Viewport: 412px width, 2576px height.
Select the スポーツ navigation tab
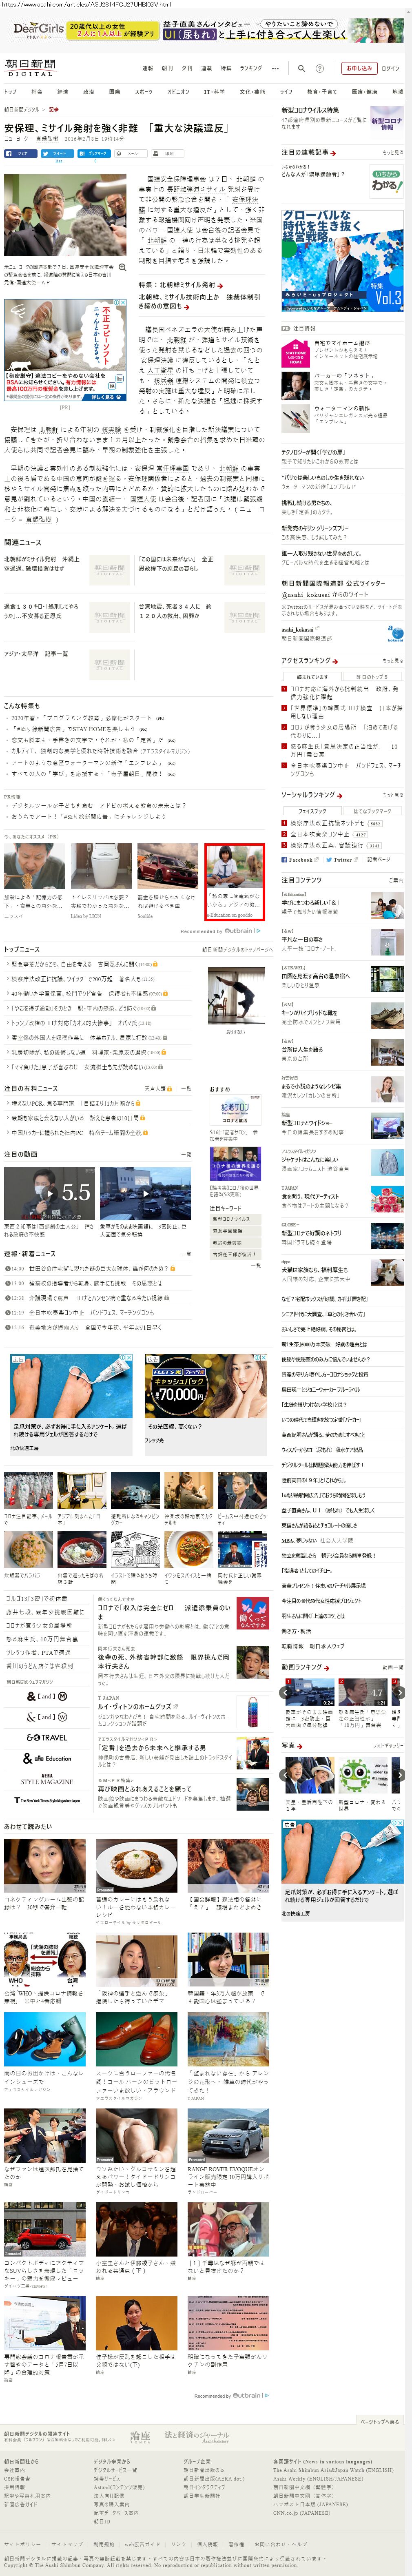pos(144,91)
